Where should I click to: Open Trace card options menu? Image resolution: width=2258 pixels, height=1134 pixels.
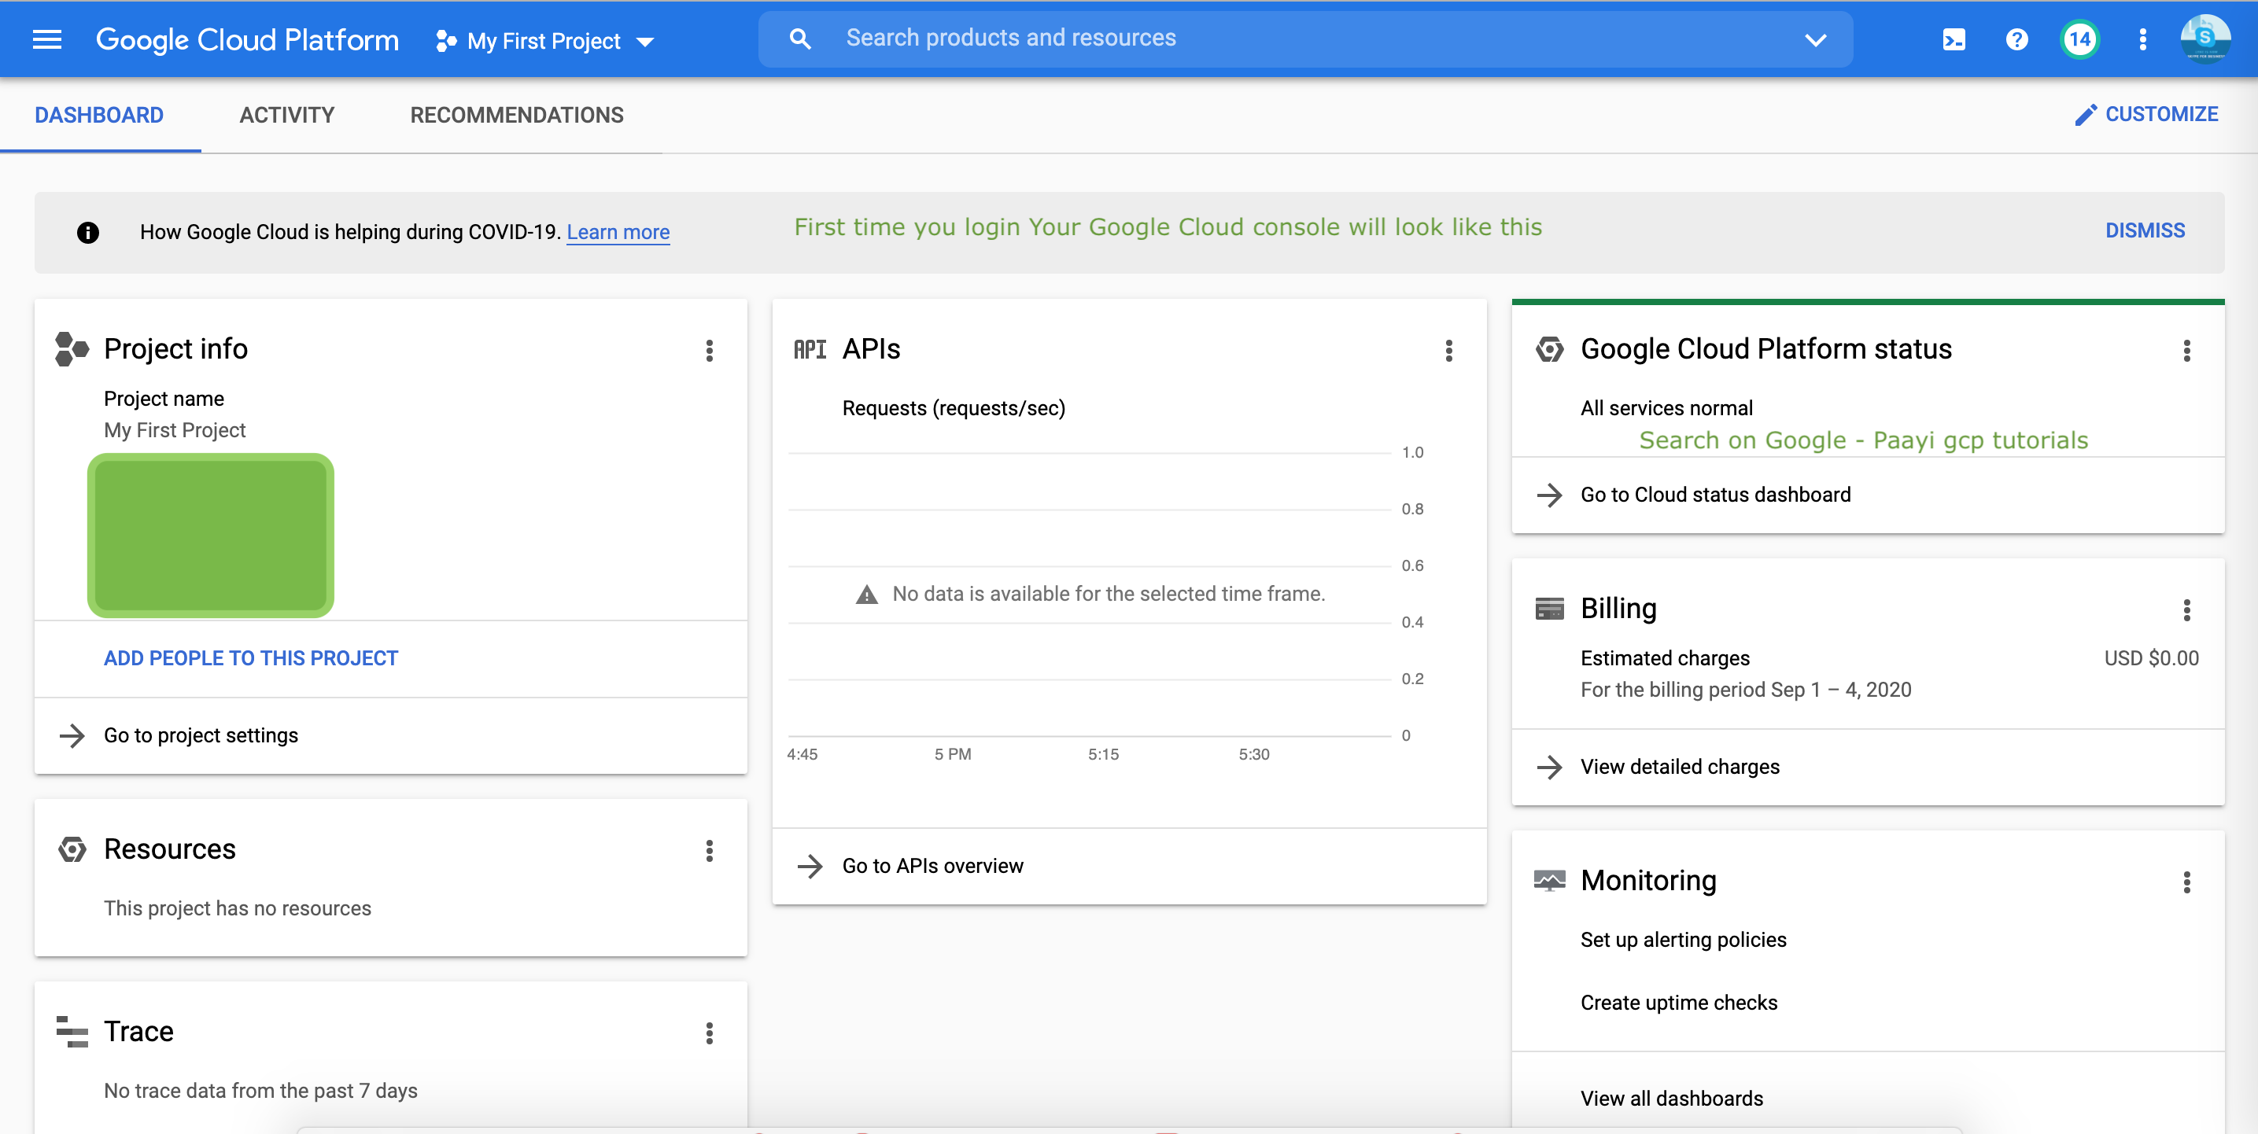709,1033
